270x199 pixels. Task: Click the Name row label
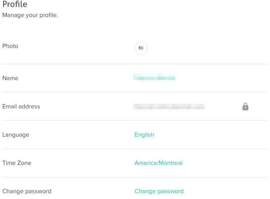coord(10,78)
